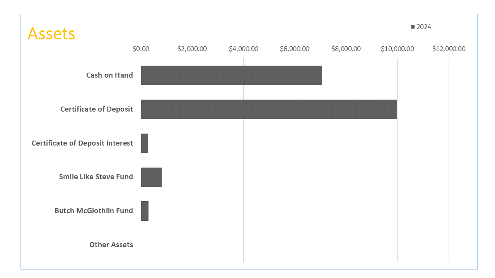This screenshot has height=278, width=495.
Task: Click the $0.00 axis label
Action: click(141, 49)
